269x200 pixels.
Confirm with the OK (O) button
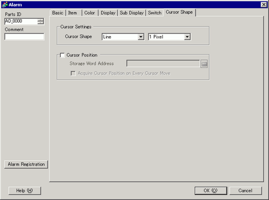click(x=211, y=190)
